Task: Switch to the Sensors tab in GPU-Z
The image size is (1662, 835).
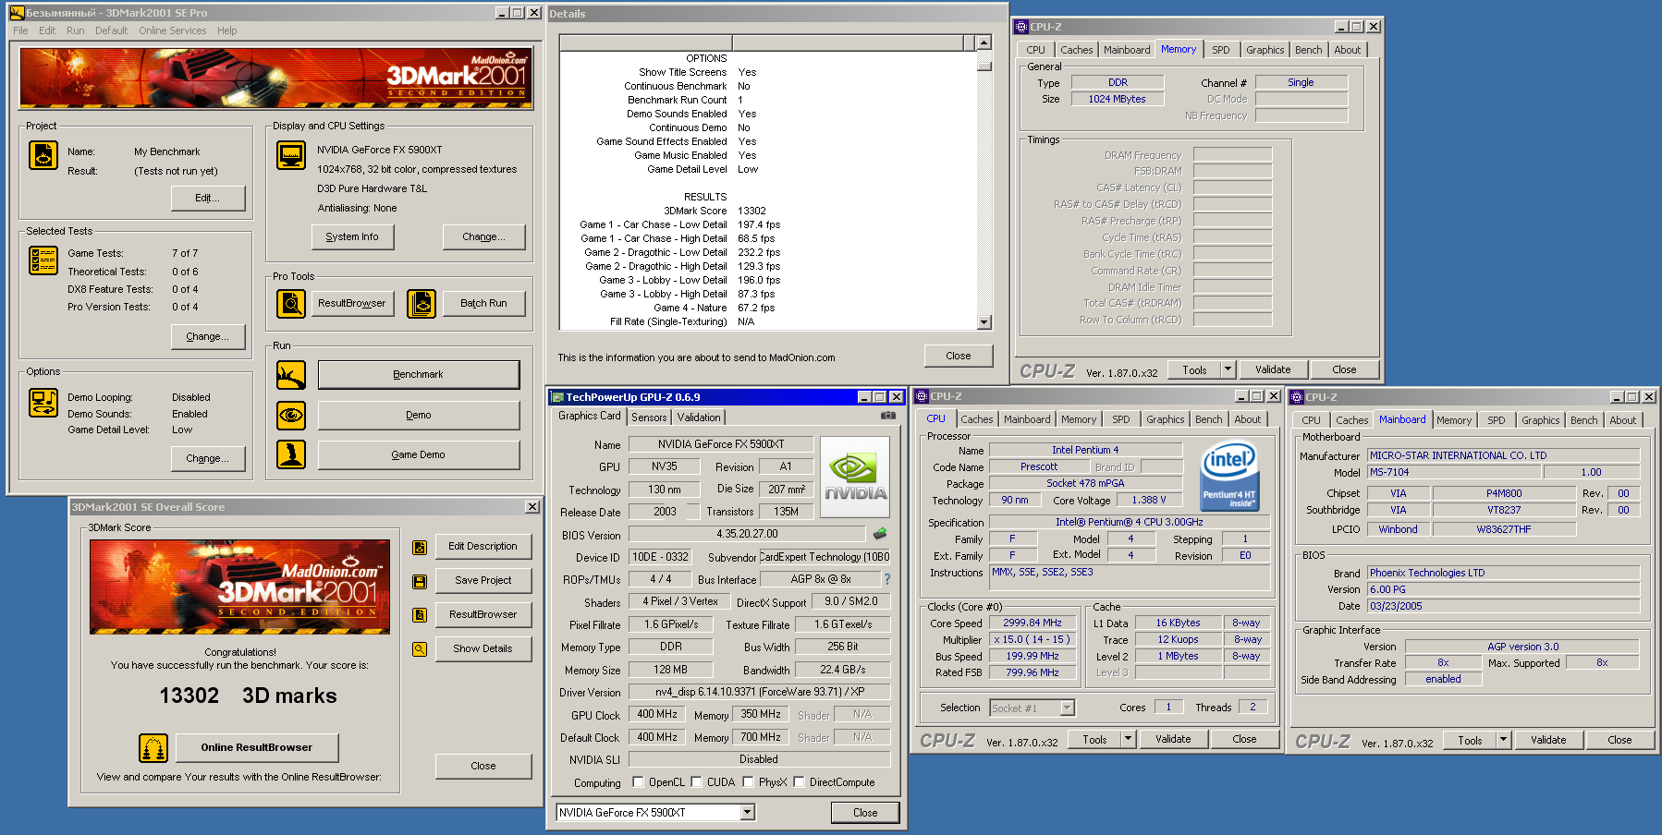Action: 649,417
